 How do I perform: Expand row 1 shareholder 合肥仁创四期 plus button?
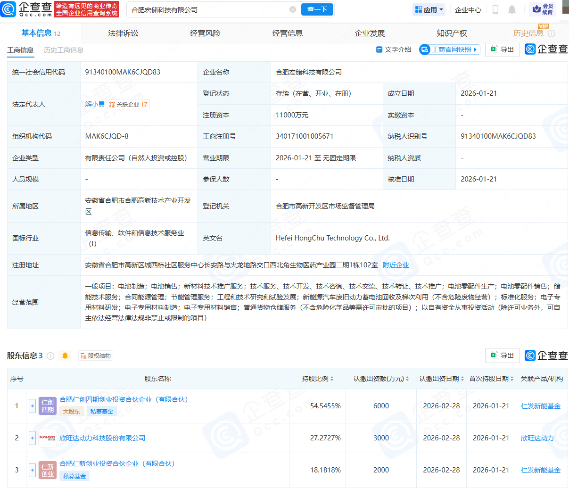(32, 405)
